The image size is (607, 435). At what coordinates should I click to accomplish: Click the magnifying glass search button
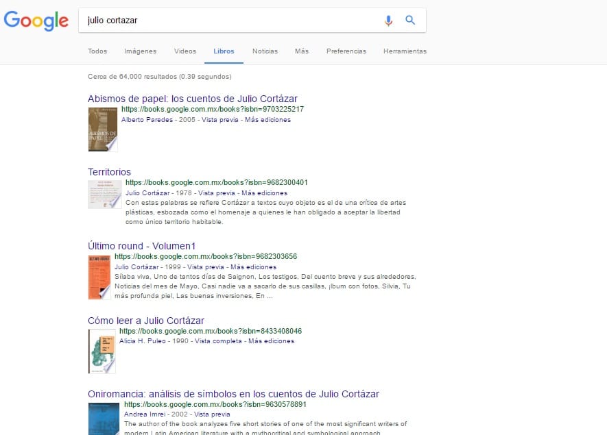(x=410, y=20)
